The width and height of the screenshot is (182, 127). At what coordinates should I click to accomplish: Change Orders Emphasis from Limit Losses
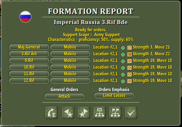click(114, 96)
